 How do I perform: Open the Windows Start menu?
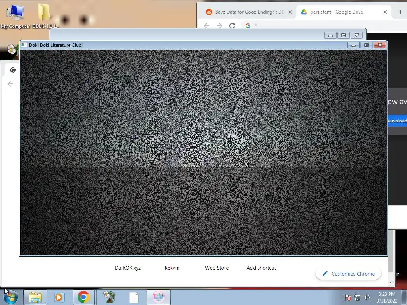(x=10, y=297)
